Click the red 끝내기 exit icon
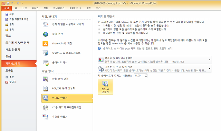221x131 pixels. click(x=7, y=82)
